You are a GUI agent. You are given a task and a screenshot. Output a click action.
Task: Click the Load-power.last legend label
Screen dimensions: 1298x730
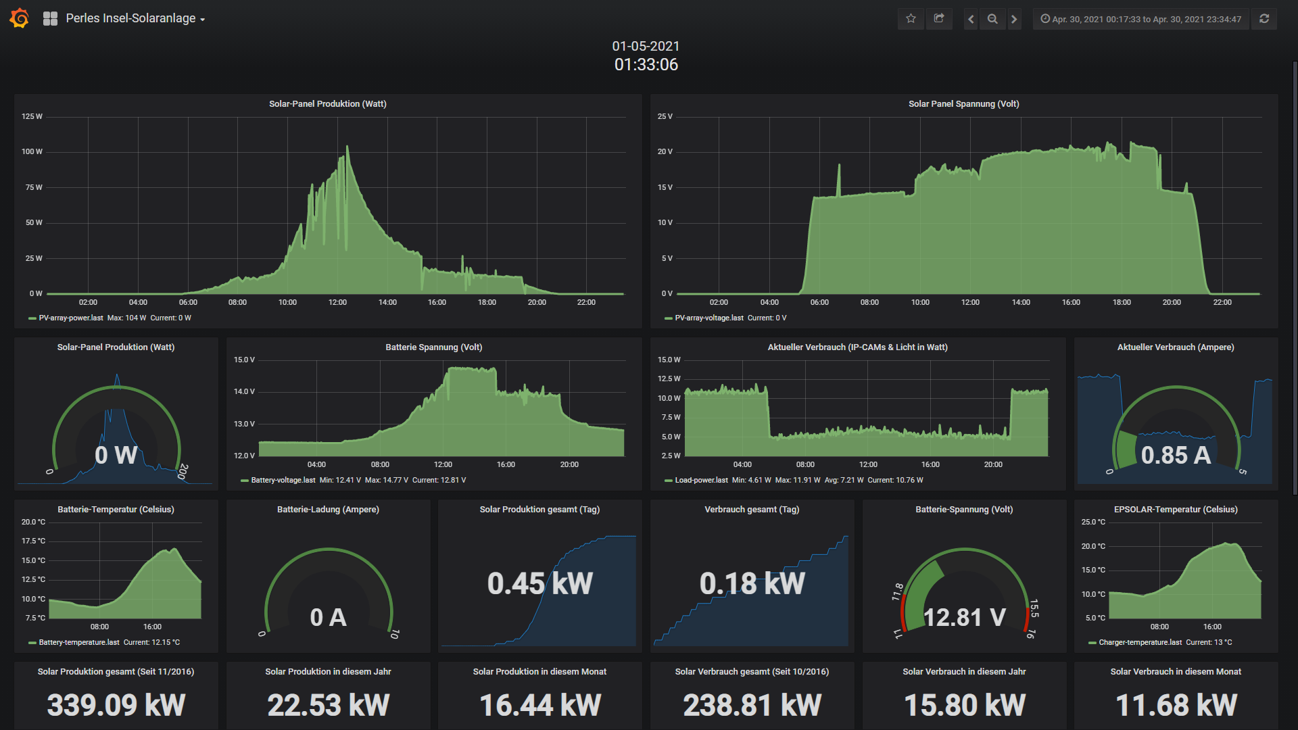701,480
